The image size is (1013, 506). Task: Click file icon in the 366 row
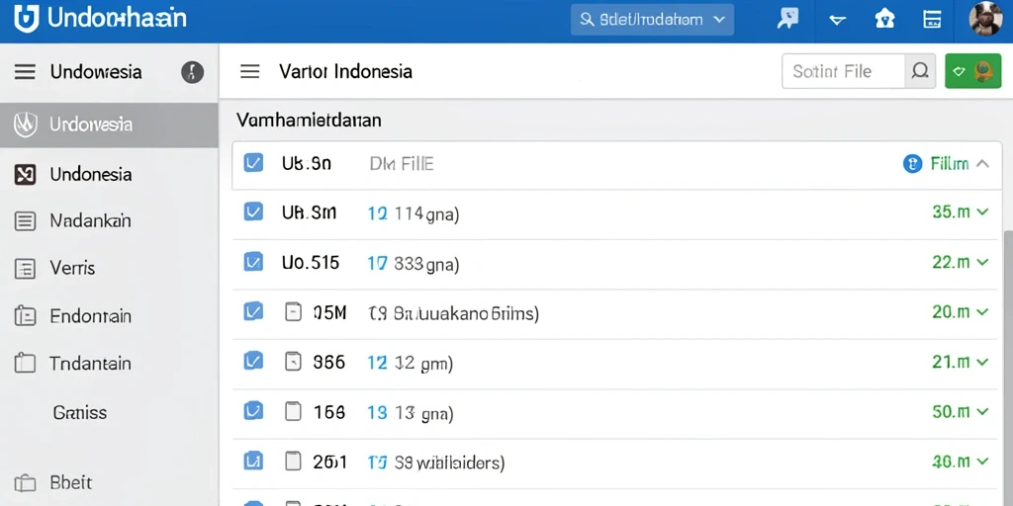pyautogui.click(x=293, y=362)
